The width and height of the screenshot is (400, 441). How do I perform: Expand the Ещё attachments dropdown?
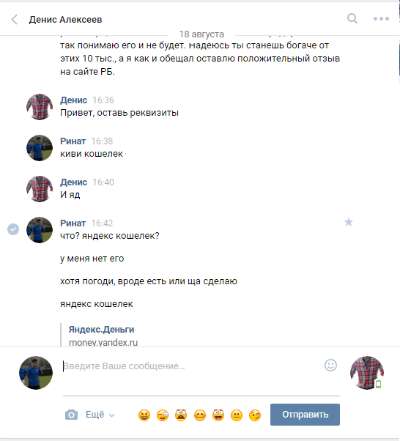coord(100,415)
